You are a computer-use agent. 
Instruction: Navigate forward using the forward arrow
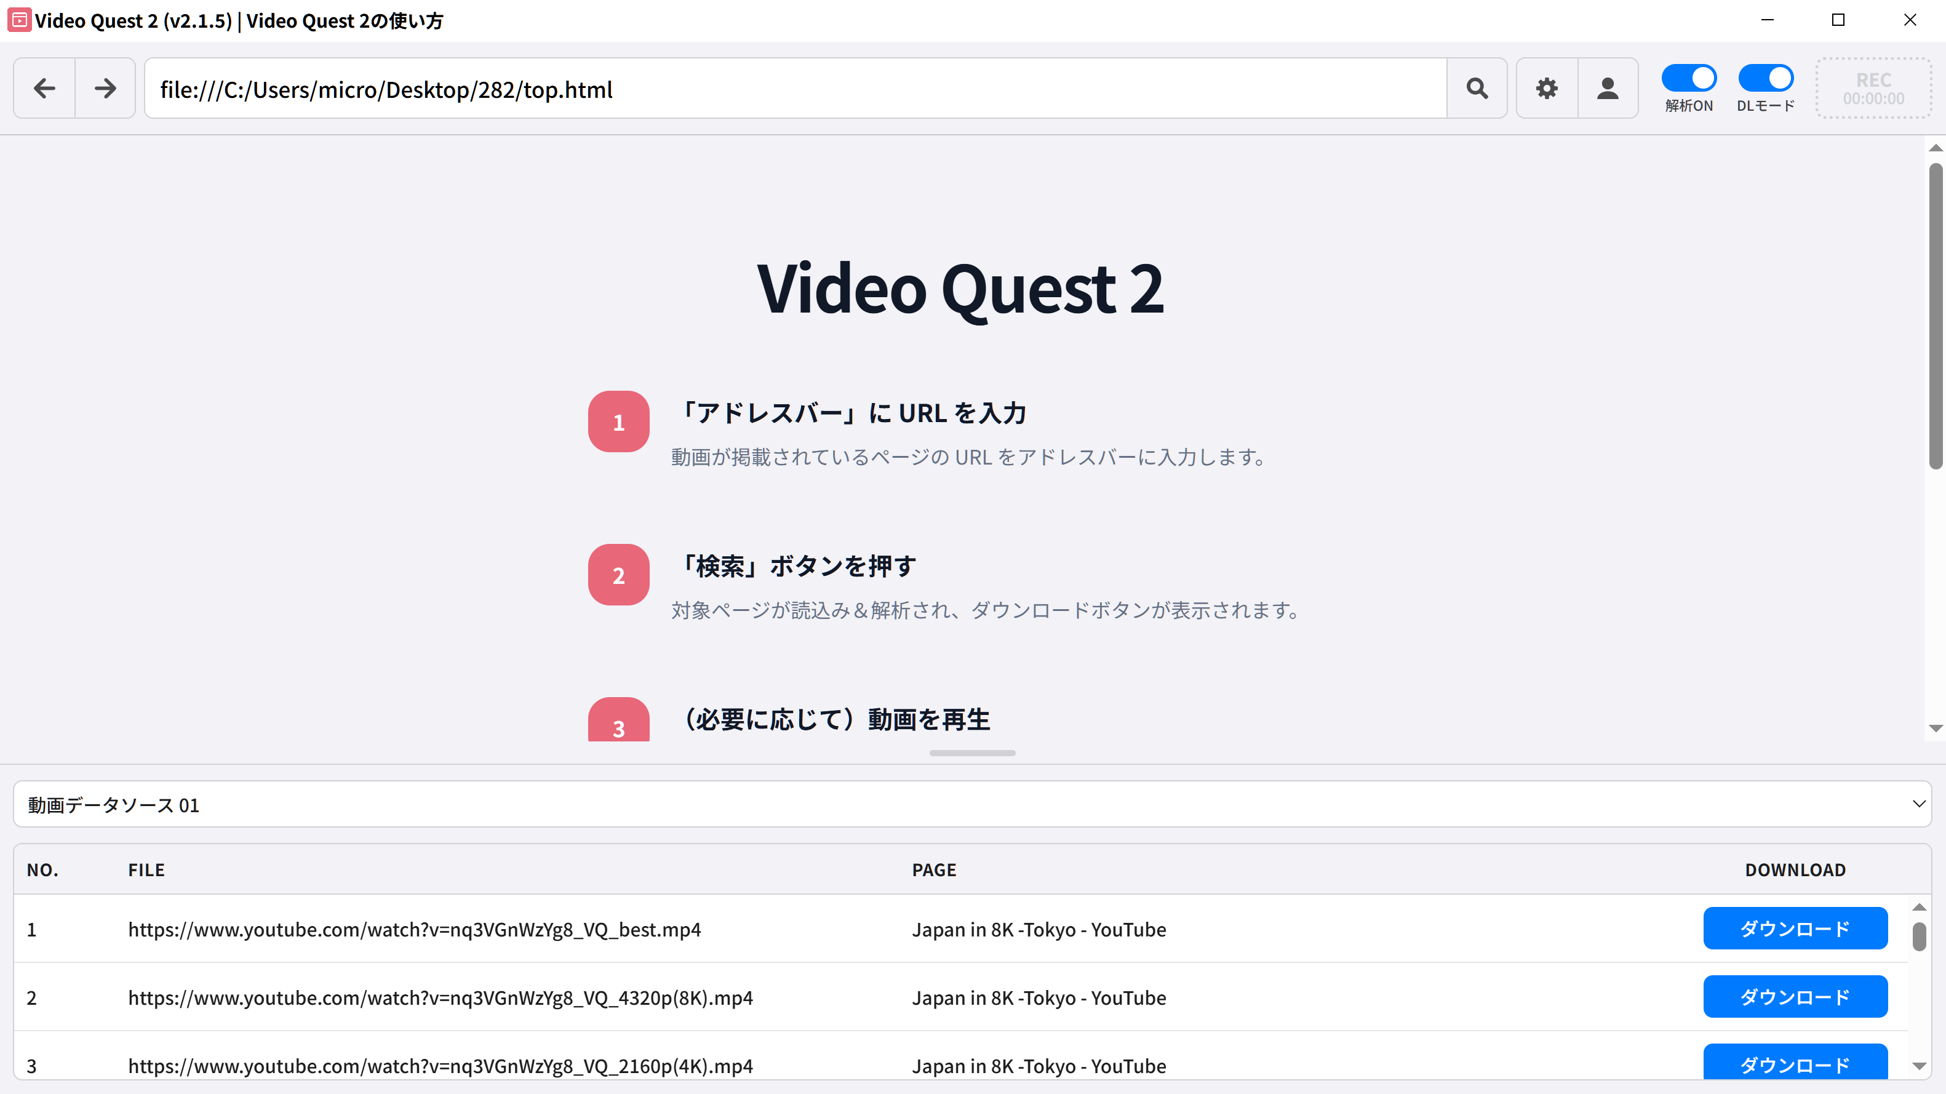104,87
